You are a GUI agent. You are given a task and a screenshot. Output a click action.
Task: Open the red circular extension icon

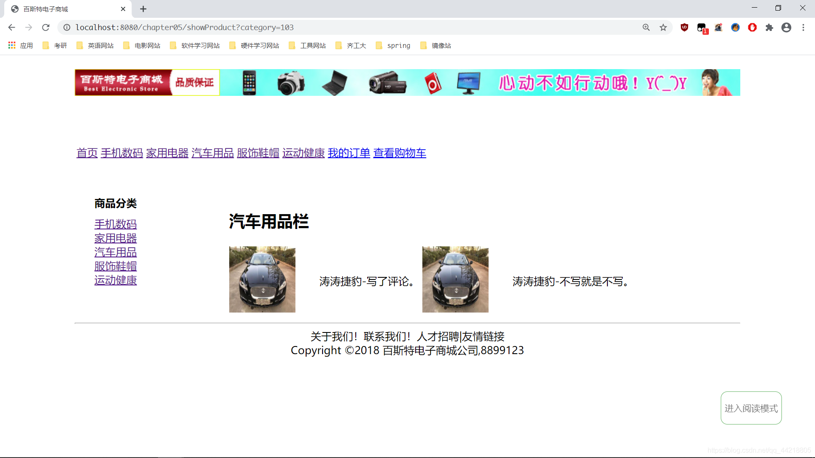tap(752, 28)
